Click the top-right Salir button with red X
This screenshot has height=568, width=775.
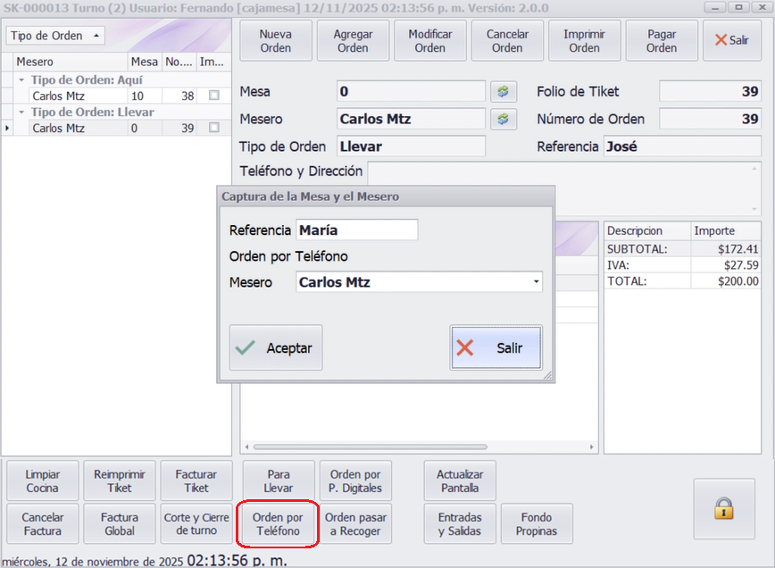(x=731, y=41)
